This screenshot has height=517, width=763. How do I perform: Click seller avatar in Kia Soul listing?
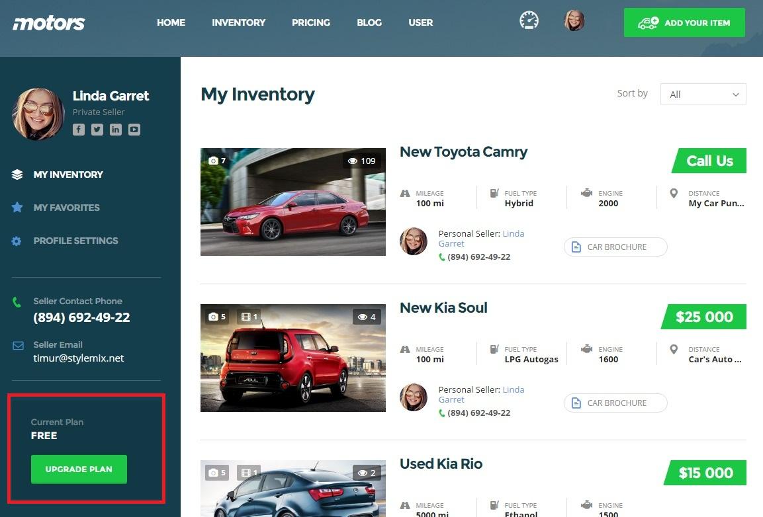[414, 397]
